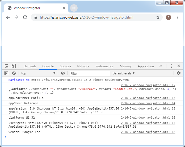185x147 pixels.
Task: Go back to the previous page
Action: [8, 17]
